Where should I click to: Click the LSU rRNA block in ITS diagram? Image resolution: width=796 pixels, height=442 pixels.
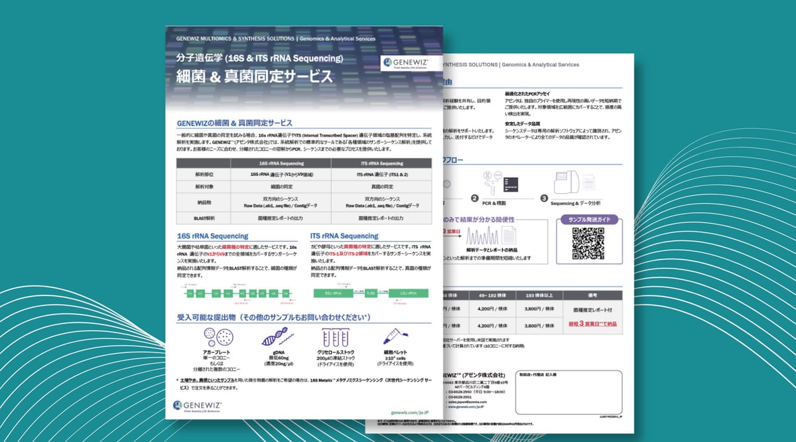pyautogui.click(x=407, y=293)
